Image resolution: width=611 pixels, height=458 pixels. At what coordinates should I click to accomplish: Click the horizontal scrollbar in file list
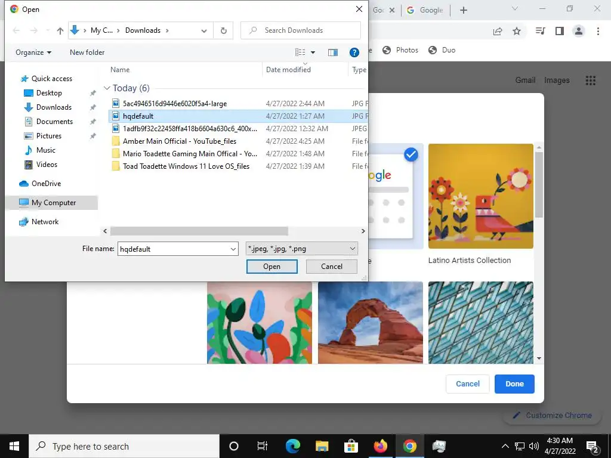(199, 231)
